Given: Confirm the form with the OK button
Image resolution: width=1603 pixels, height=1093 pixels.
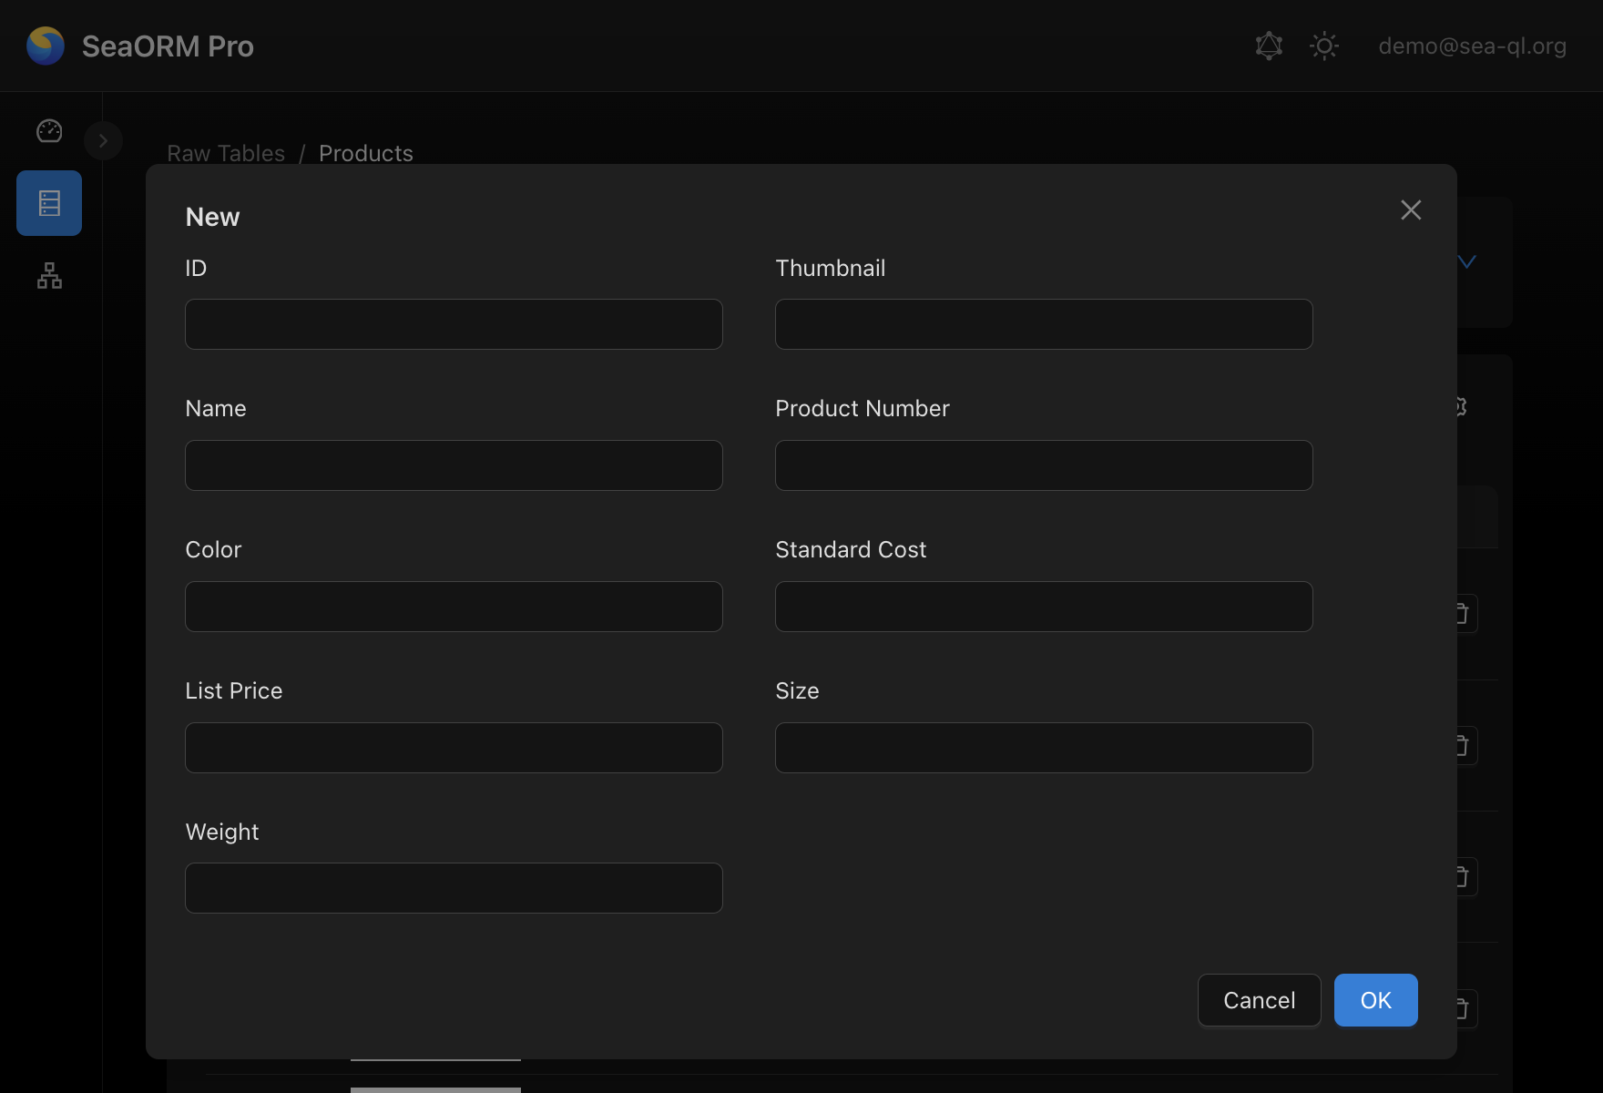Looking at the screenshot, I should point(1375,1000).
